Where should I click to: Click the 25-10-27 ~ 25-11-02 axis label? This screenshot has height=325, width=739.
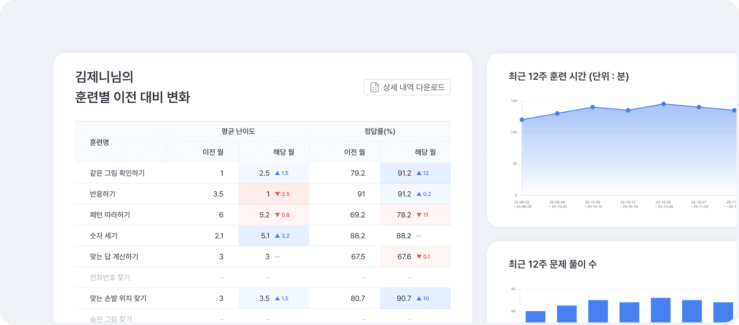[699, 204]
